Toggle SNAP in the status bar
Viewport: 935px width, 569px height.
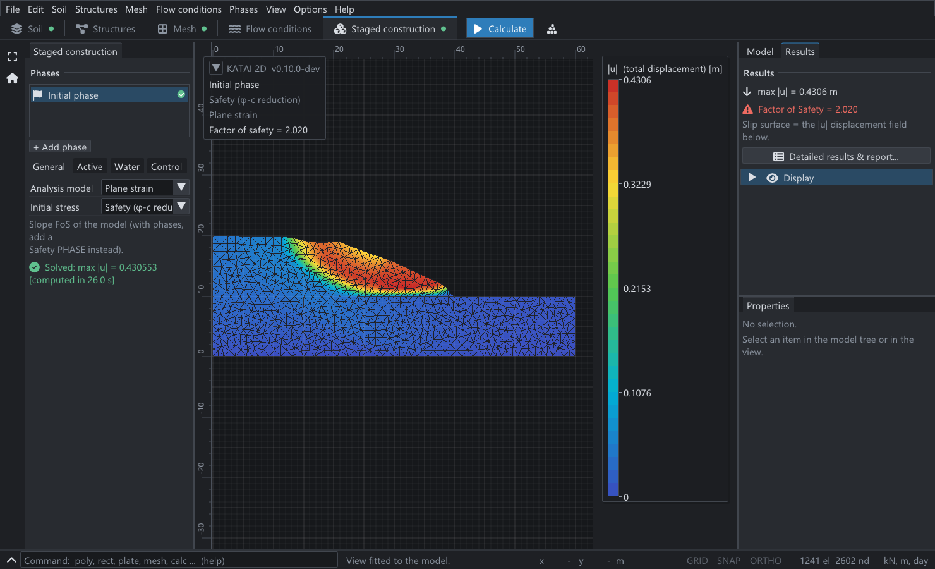click(728, 561)
